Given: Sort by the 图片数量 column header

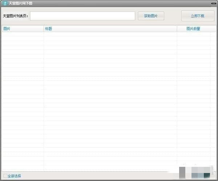Looking at the screenshot, I should point(193,29).
